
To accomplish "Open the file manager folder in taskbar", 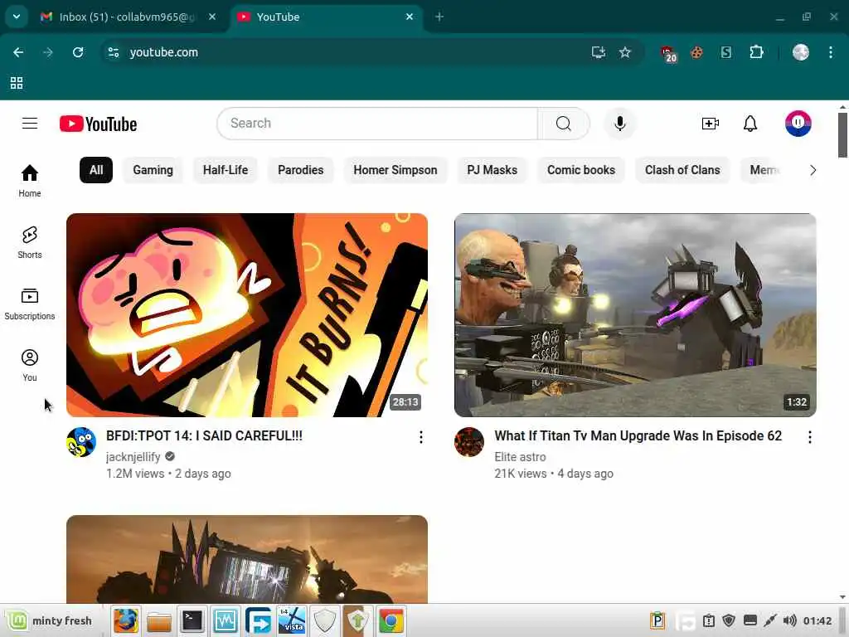I will tap(159, 620).
